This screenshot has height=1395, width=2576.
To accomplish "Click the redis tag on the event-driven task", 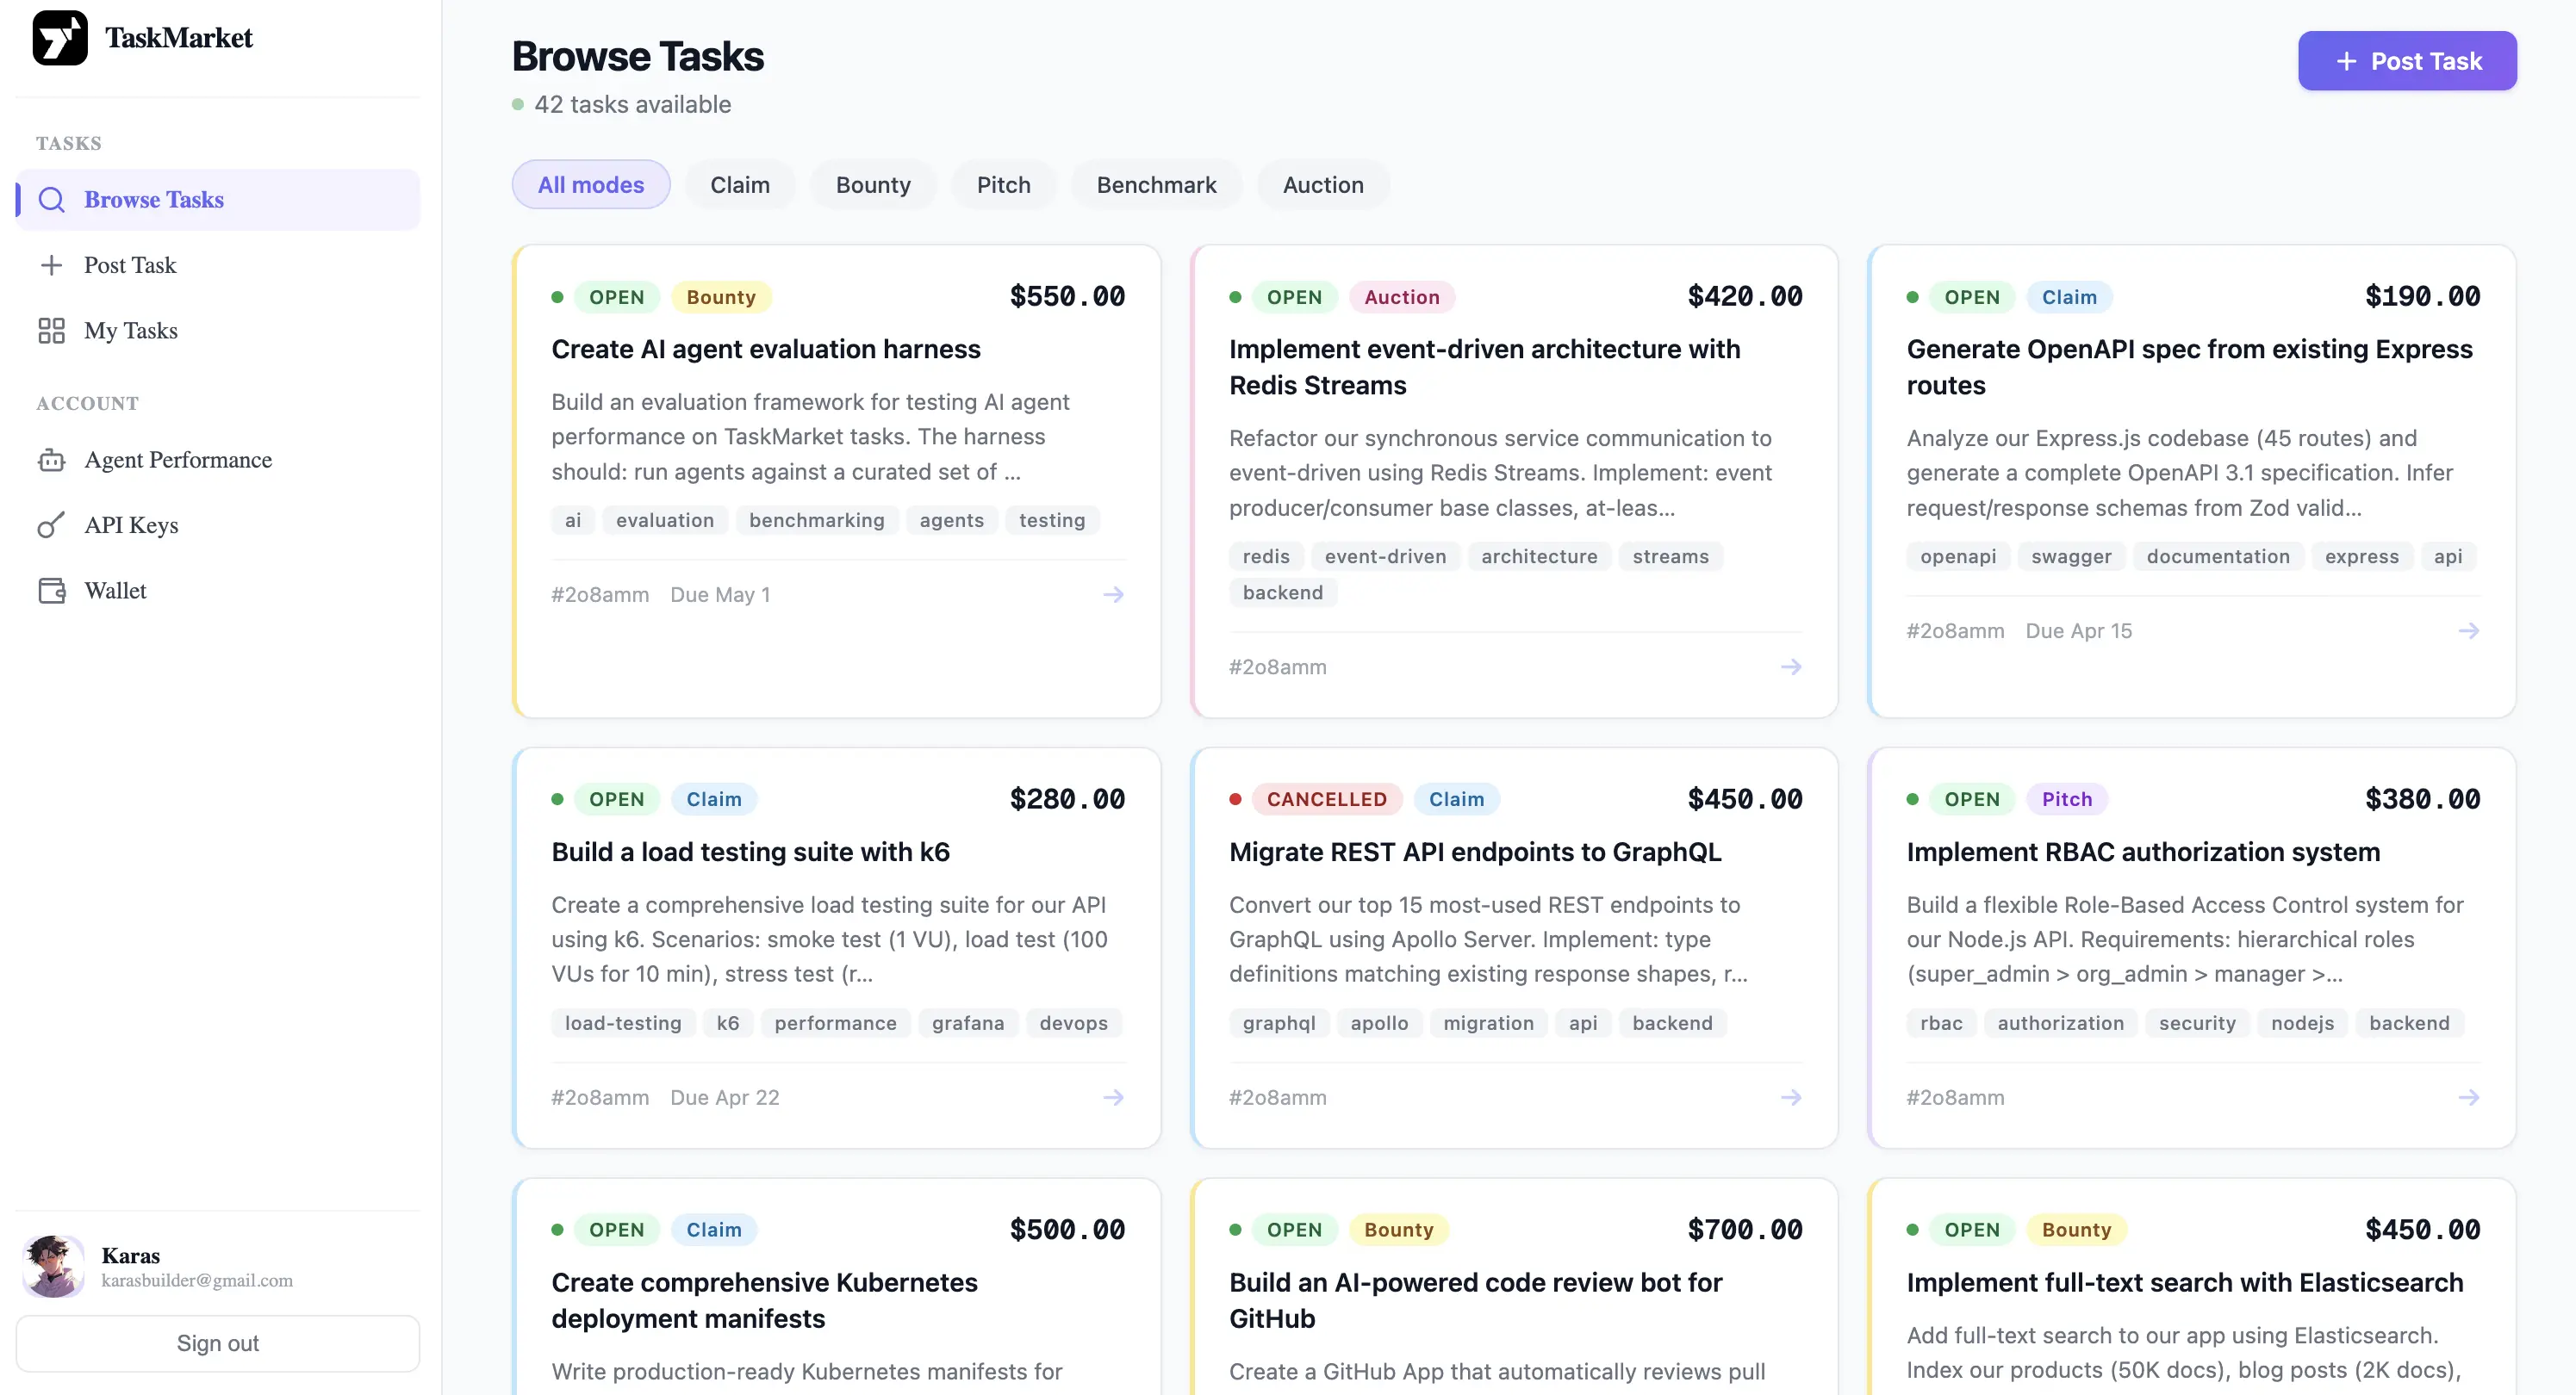I will [1266, 556].
